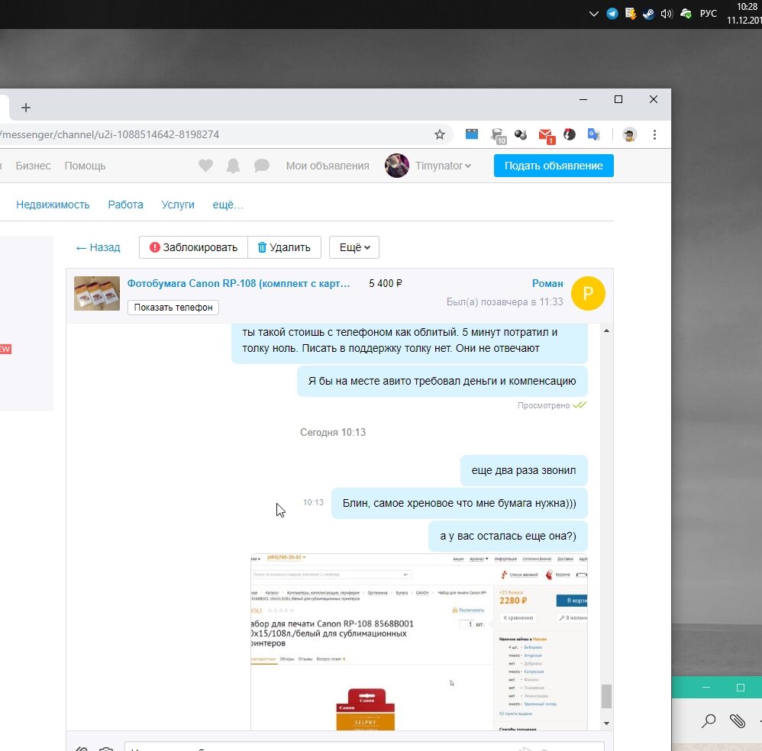Image resolution: width=762 pixels, height=751 pixels.
Task: Click the search magnifier in the background window
Action: (x=709, y=721)
